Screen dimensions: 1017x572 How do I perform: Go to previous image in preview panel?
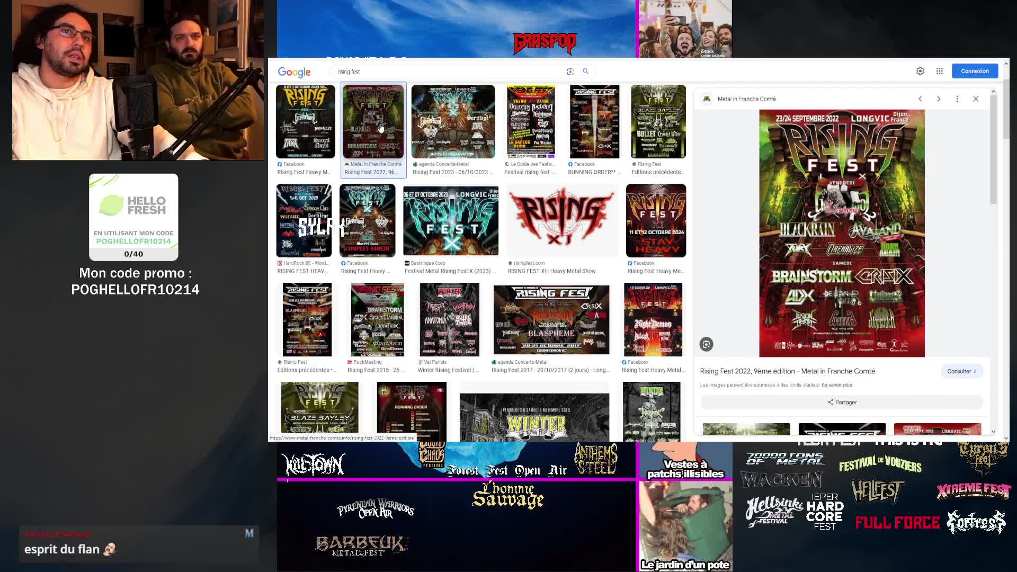(x=920, y=99)
